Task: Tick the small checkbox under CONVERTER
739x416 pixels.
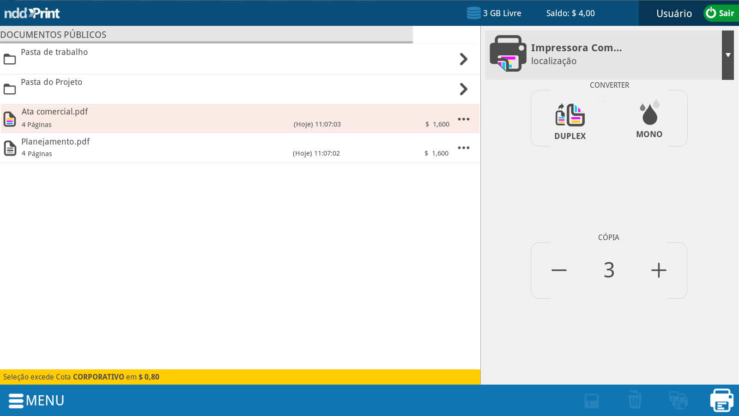Action: (601, 98)
